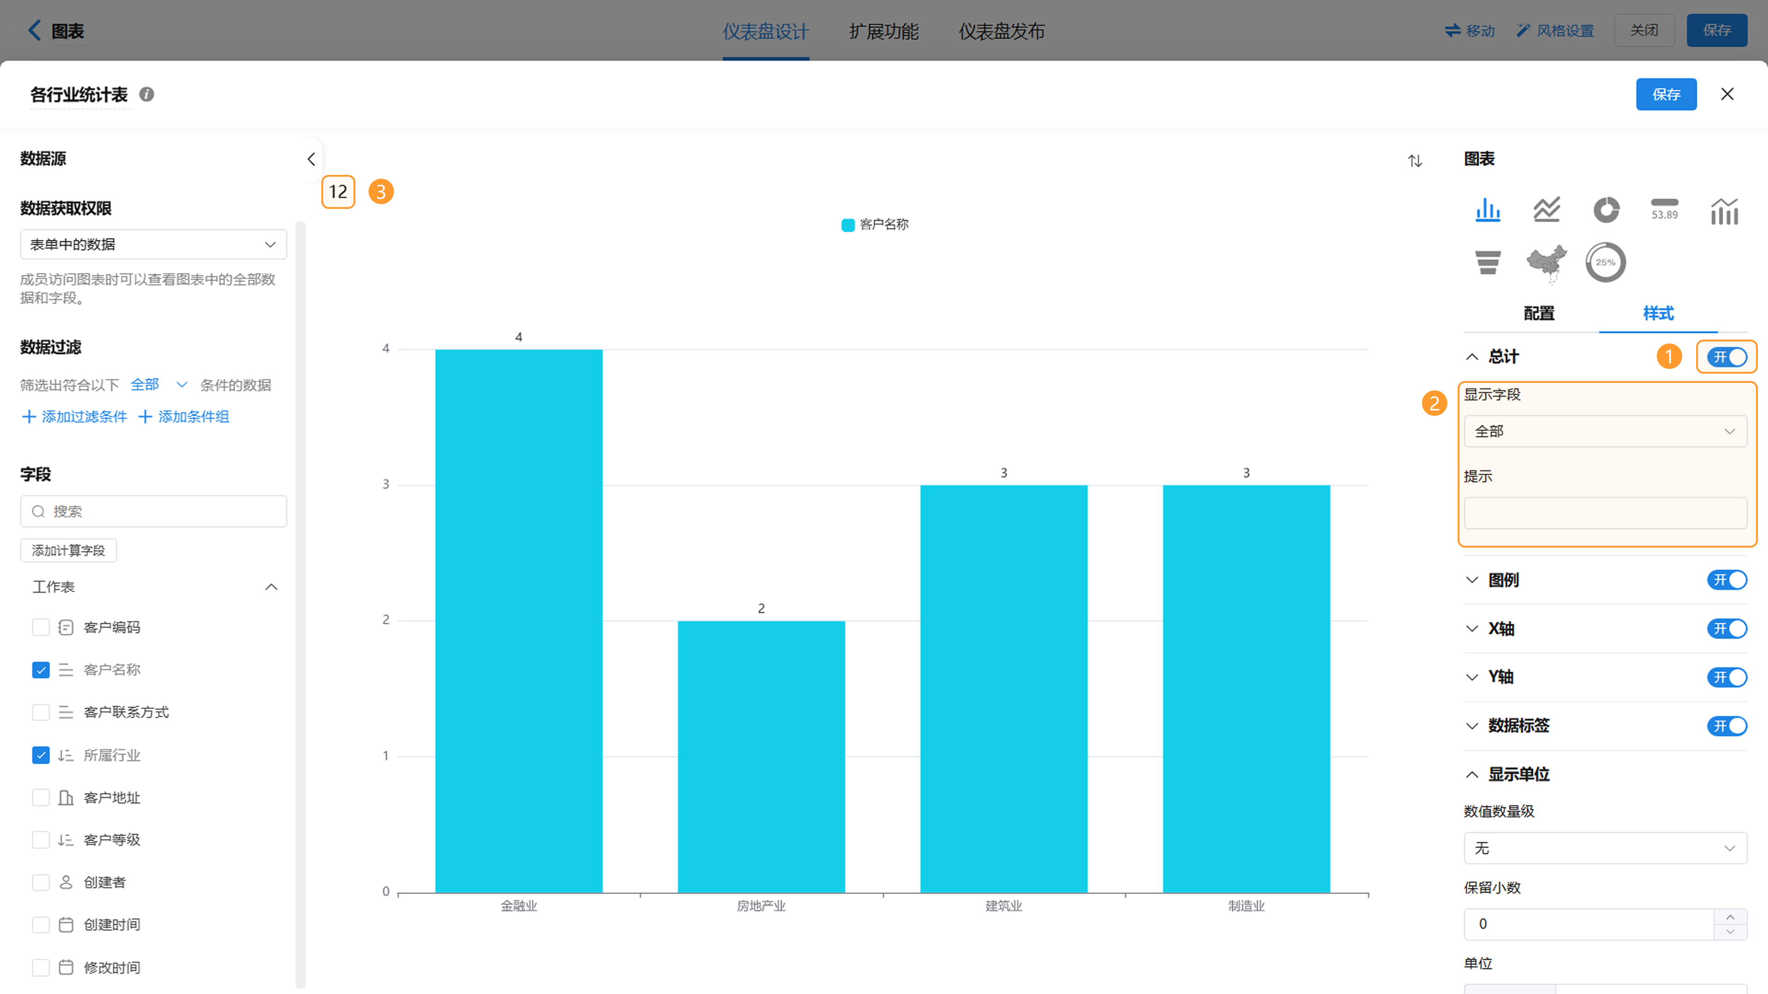Select the 25% progress ring chart icon
1768x994 pixels.
[x=1605, y=262]
